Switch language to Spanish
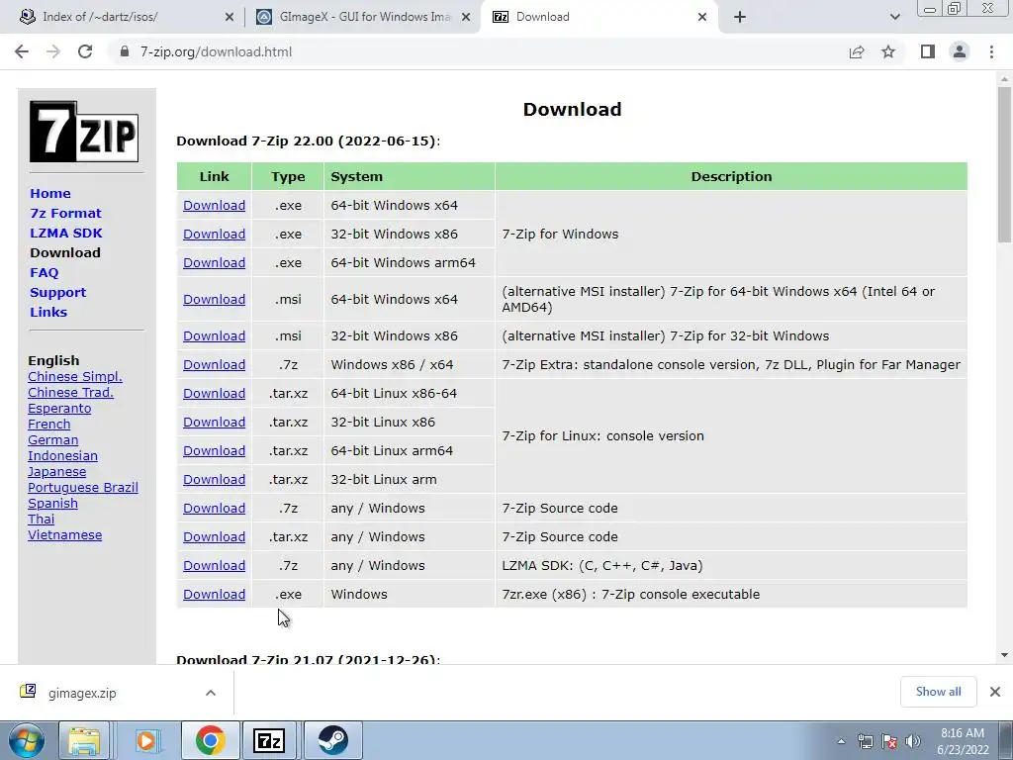The image size is (1013, 760). click(x=53, y=504)
